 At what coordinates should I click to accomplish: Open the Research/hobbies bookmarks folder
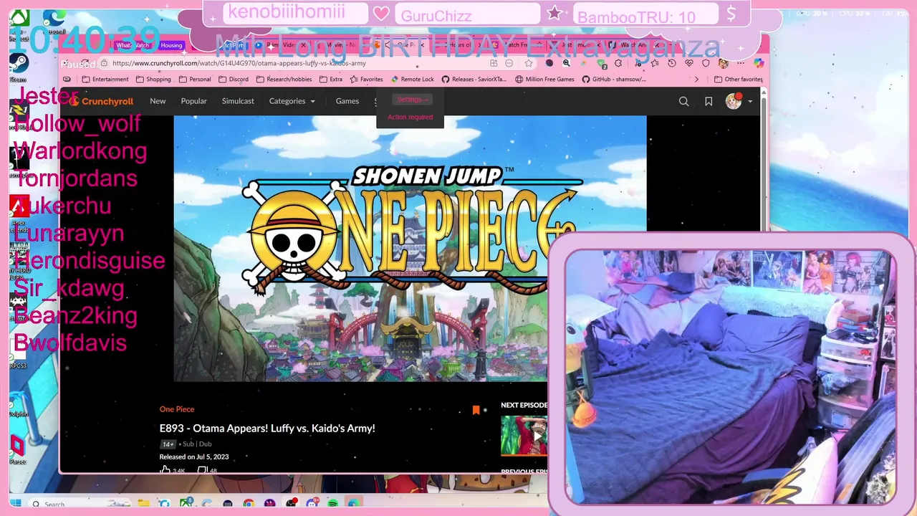(284, 80)
